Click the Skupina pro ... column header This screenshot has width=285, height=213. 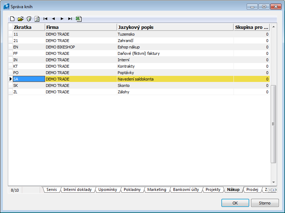251,27
